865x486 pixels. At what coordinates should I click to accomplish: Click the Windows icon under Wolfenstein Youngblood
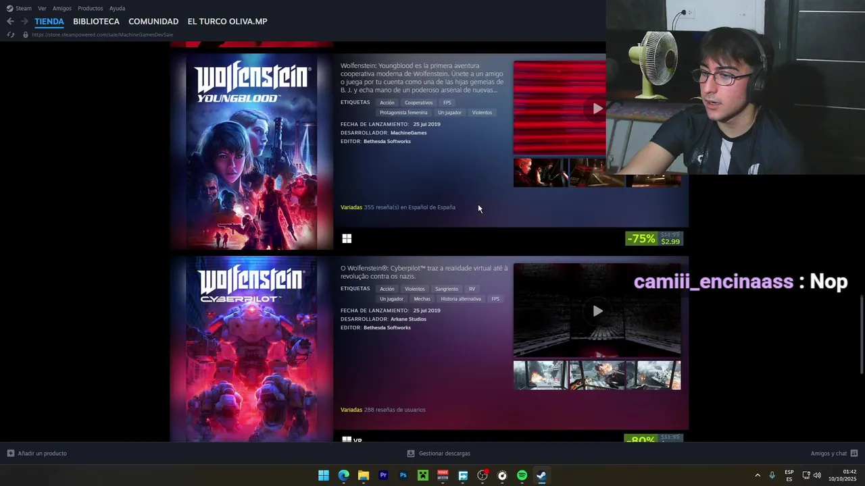(347, 238)
